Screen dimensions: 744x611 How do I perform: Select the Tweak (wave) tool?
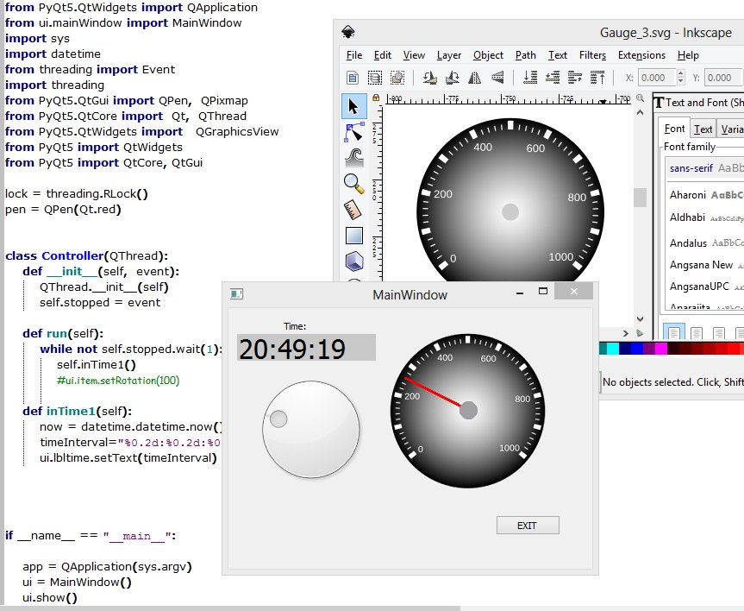click(354, 158)
